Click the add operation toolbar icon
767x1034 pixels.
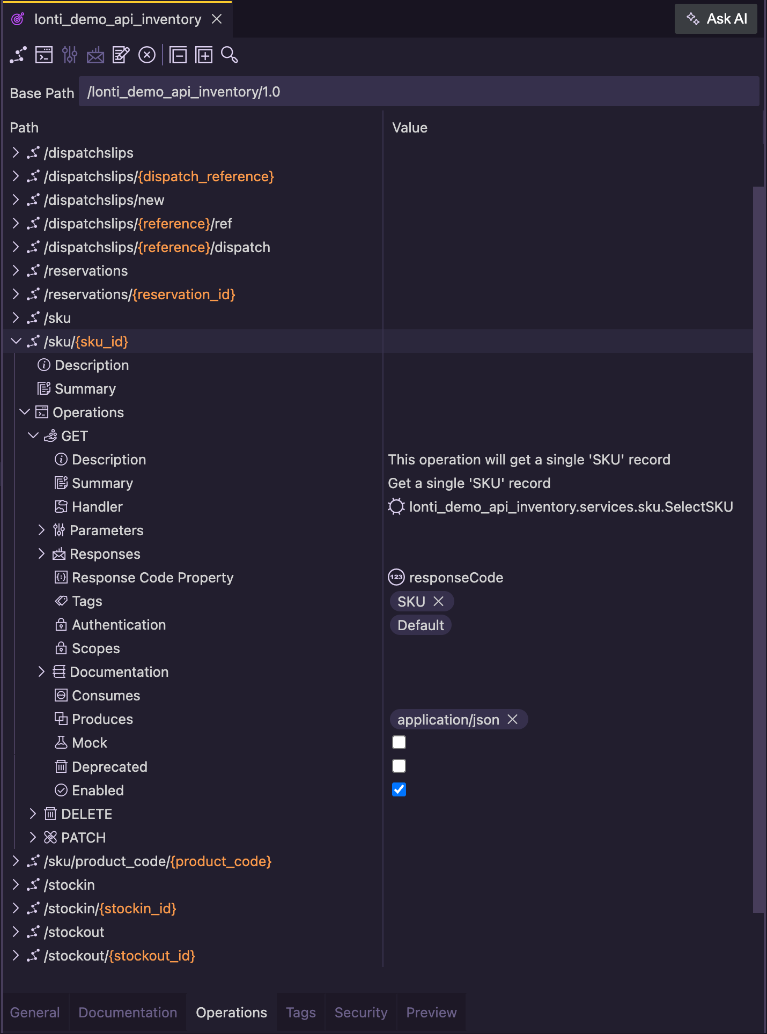click(44, 55)
